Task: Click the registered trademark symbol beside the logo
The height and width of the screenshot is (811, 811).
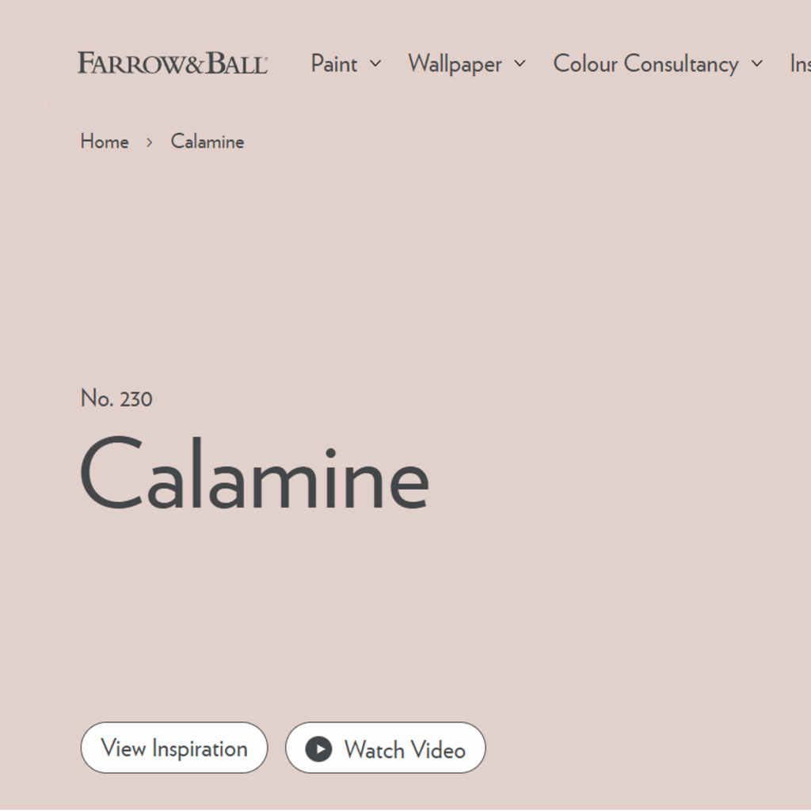Action: click(265, 58)
